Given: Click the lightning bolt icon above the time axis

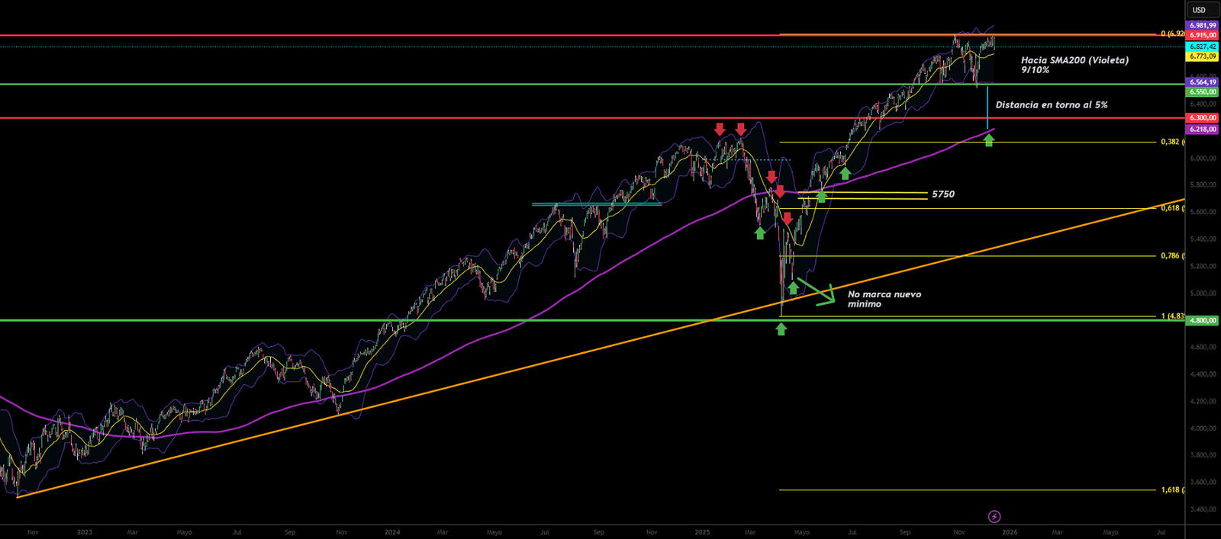Looking at the screenshot, I should coord(994,517).
